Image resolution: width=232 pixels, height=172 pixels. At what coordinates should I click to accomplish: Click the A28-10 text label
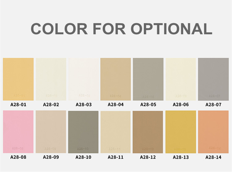click(83, 157)
